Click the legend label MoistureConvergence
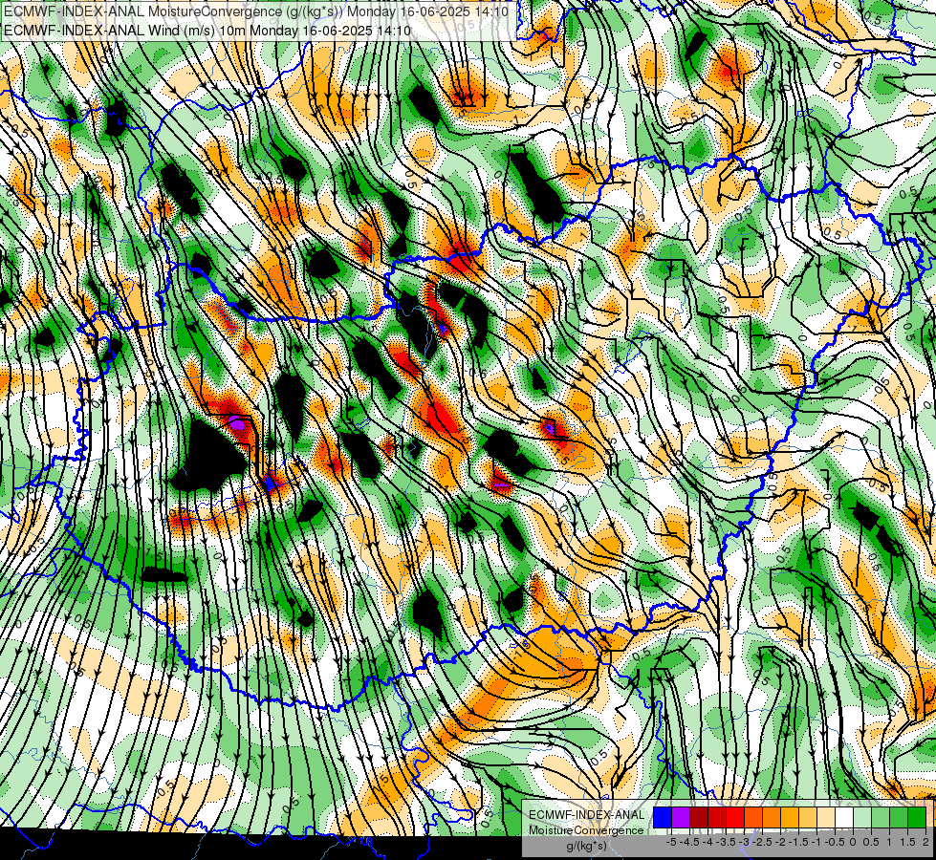Viewport: 936px width, 860px height. pyautogui.click(x=586, y=830)
